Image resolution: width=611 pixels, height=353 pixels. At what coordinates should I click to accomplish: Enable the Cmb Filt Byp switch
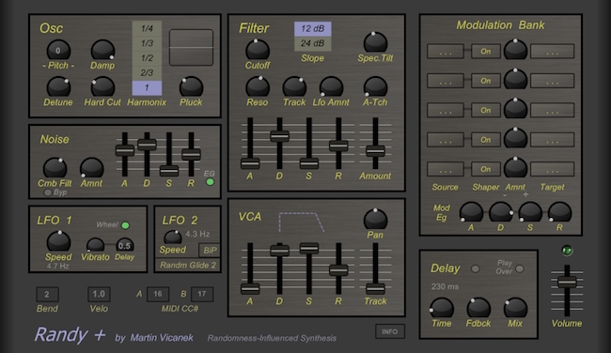coord(48,192)
